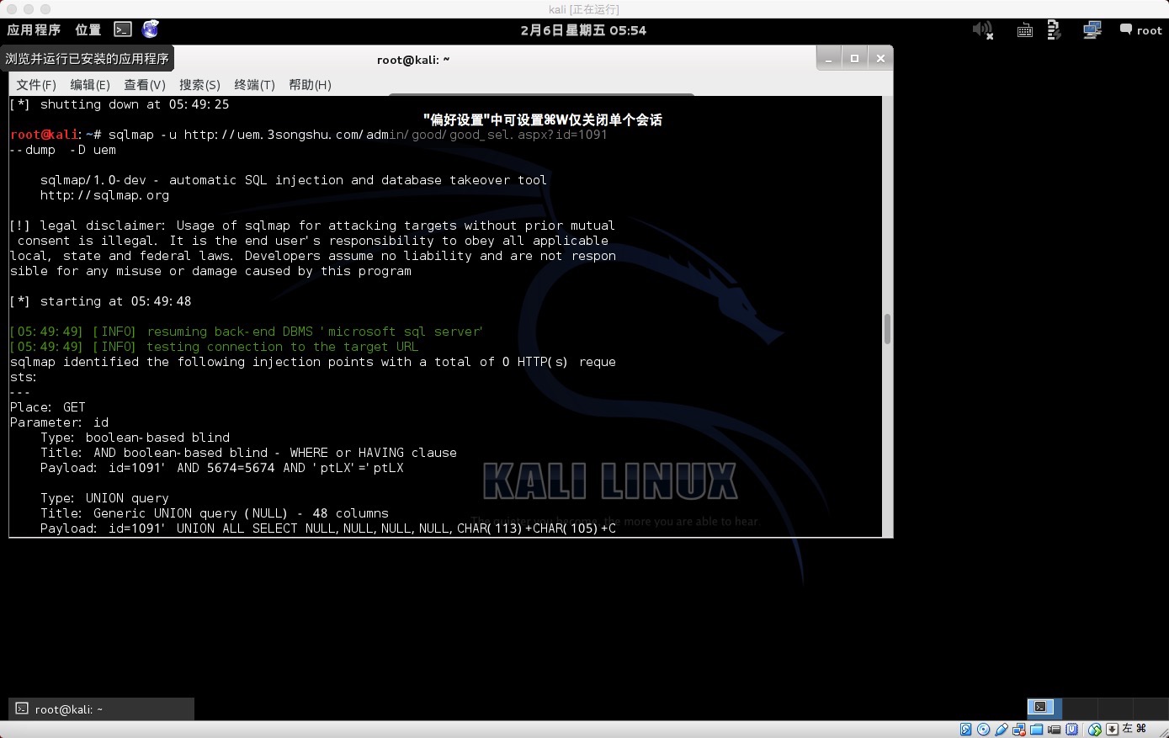Click 'sqlmap identified the following injection points'
Image resolution: width=1169 pixels, height=738 pixels.
[313, 362]
